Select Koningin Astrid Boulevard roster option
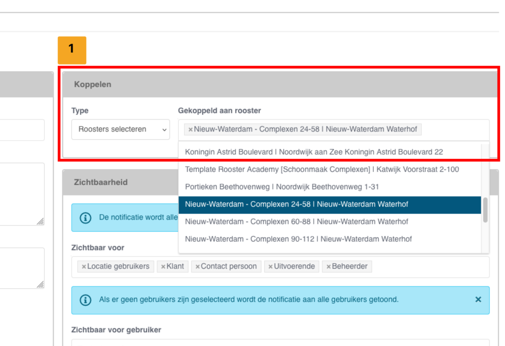This screenshot has height=346, width=505. pos(314,152)
